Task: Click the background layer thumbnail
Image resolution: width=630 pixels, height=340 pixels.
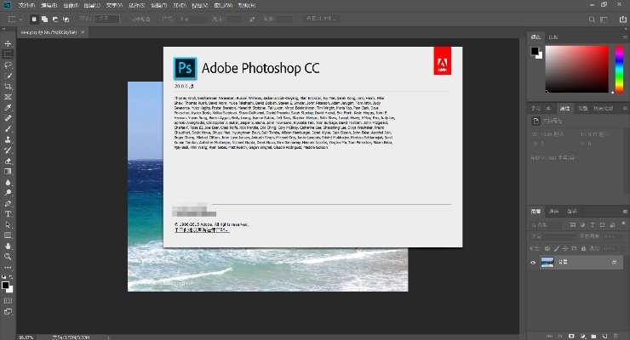Action: tap(547, 263)
